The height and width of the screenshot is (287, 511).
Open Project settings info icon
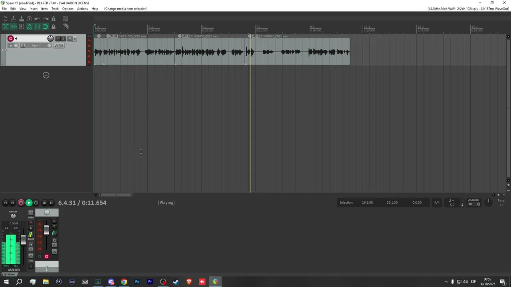[x=29, y=19]
